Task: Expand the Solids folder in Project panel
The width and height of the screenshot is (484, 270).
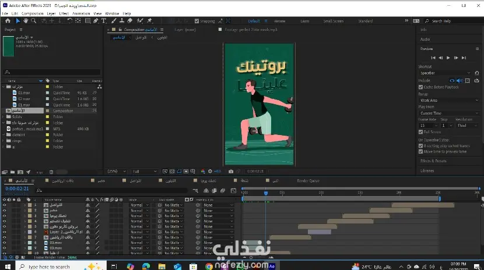Action: click(3, 117)
